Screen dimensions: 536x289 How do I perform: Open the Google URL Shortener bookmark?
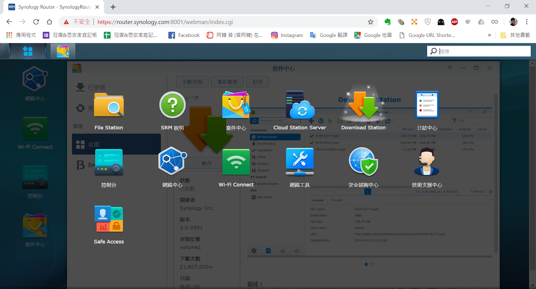point(427,35)
